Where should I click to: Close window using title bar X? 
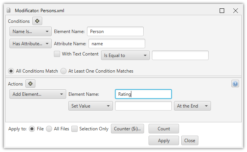click(x=236, y=11)
